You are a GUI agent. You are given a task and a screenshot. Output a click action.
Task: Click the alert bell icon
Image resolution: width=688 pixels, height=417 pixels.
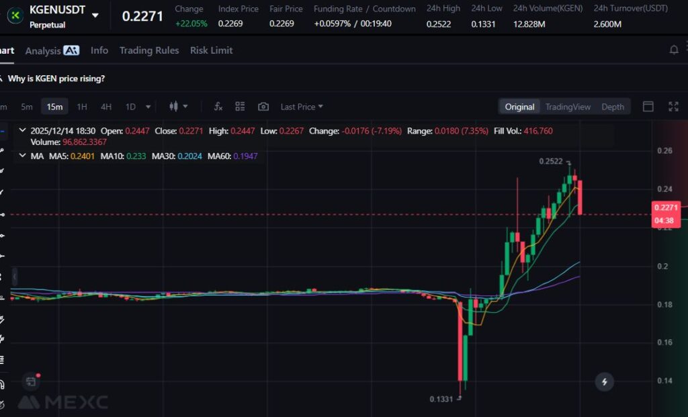[674, 50]
